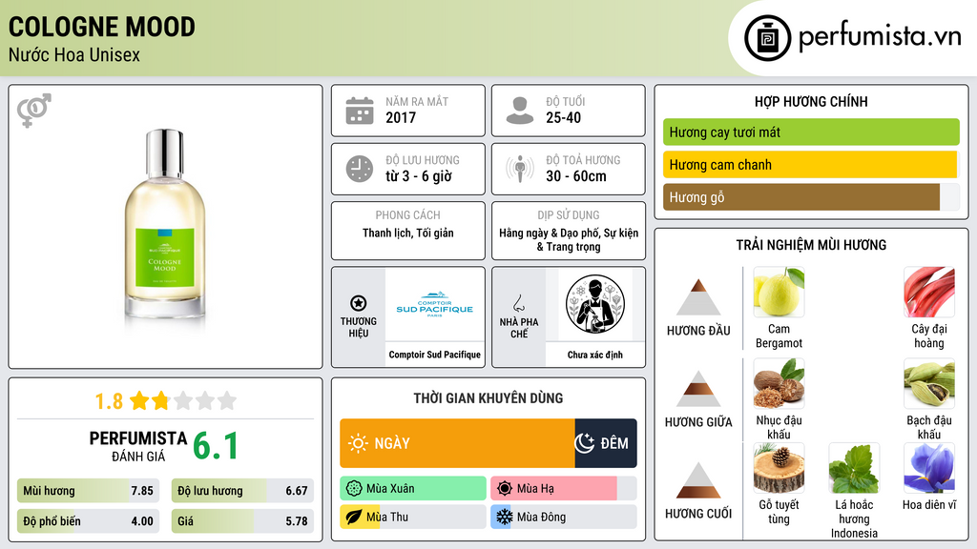Click the longevity value từ 3 - 6 giờ
The height and width of the screenshot is (549, 977).
[419, 176]
